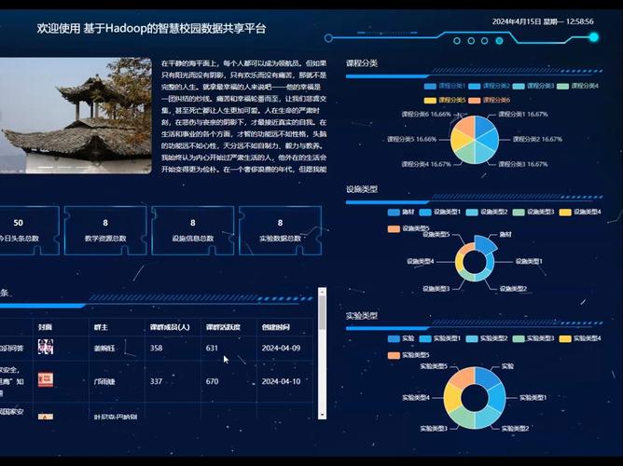Click the 课程分类1 16.67% pie label
Screen dimensions: 623x466
click(523, 115)
